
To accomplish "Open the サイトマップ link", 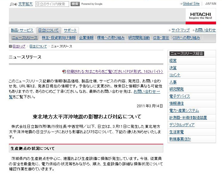I will click(x=181, y=30).
